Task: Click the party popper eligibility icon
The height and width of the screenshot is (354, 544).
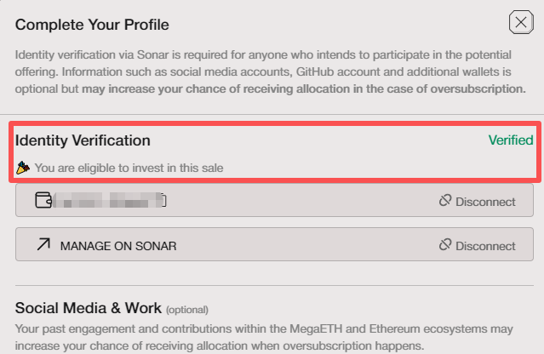Action: tap(23, 168)
